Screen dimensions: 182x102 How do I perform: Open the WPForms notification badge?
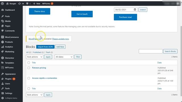(52, 4)
